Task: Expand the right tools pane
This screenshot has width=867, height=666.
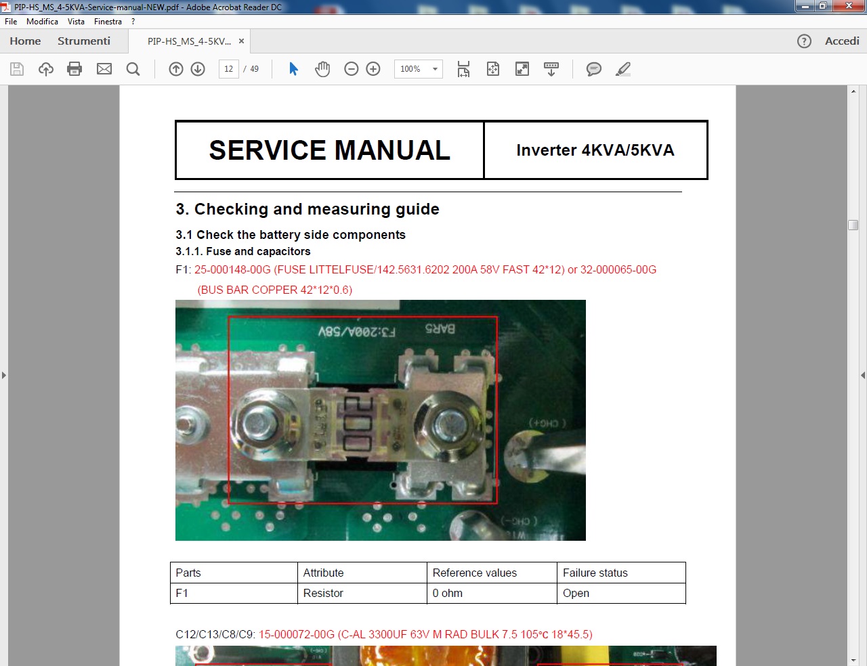Action: click(x=862, y=375)
